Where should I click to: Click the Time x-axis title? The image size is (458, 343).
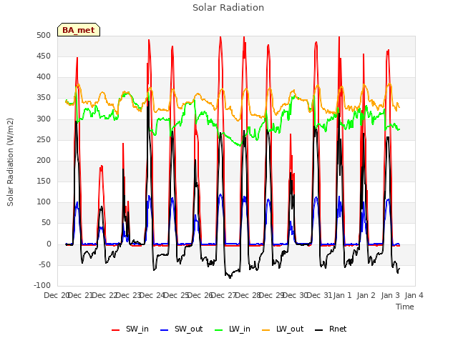click(x=405, y=307)
